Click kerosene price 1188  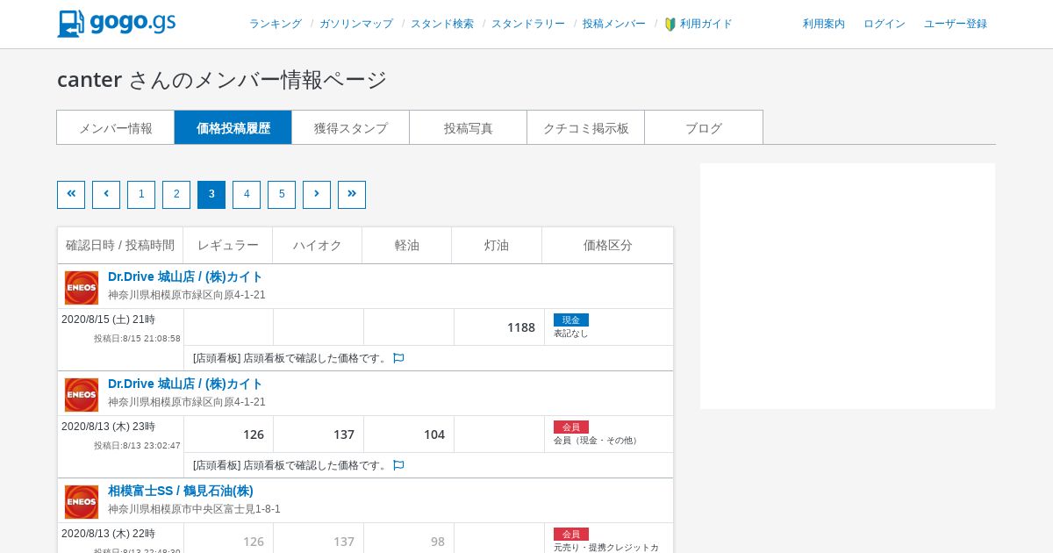(521, 327)
